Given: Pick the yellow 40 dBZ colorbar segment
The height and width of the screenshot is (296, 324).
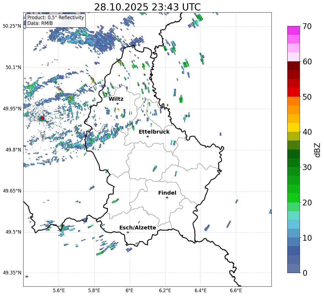Looking at the screenshot, I should pos(294,127).
